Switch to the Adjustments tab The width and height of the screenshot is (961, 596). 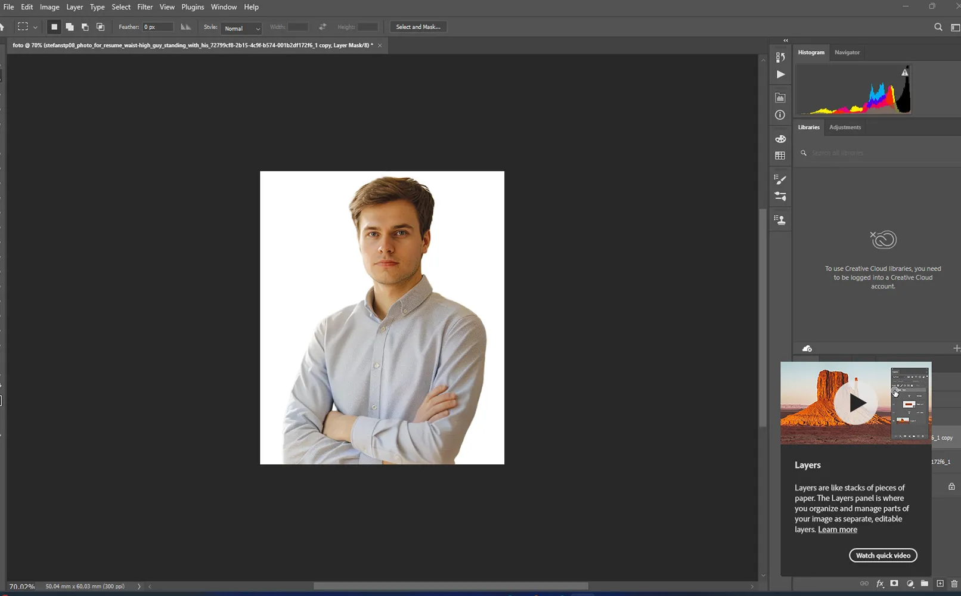[x=845, y=127]
